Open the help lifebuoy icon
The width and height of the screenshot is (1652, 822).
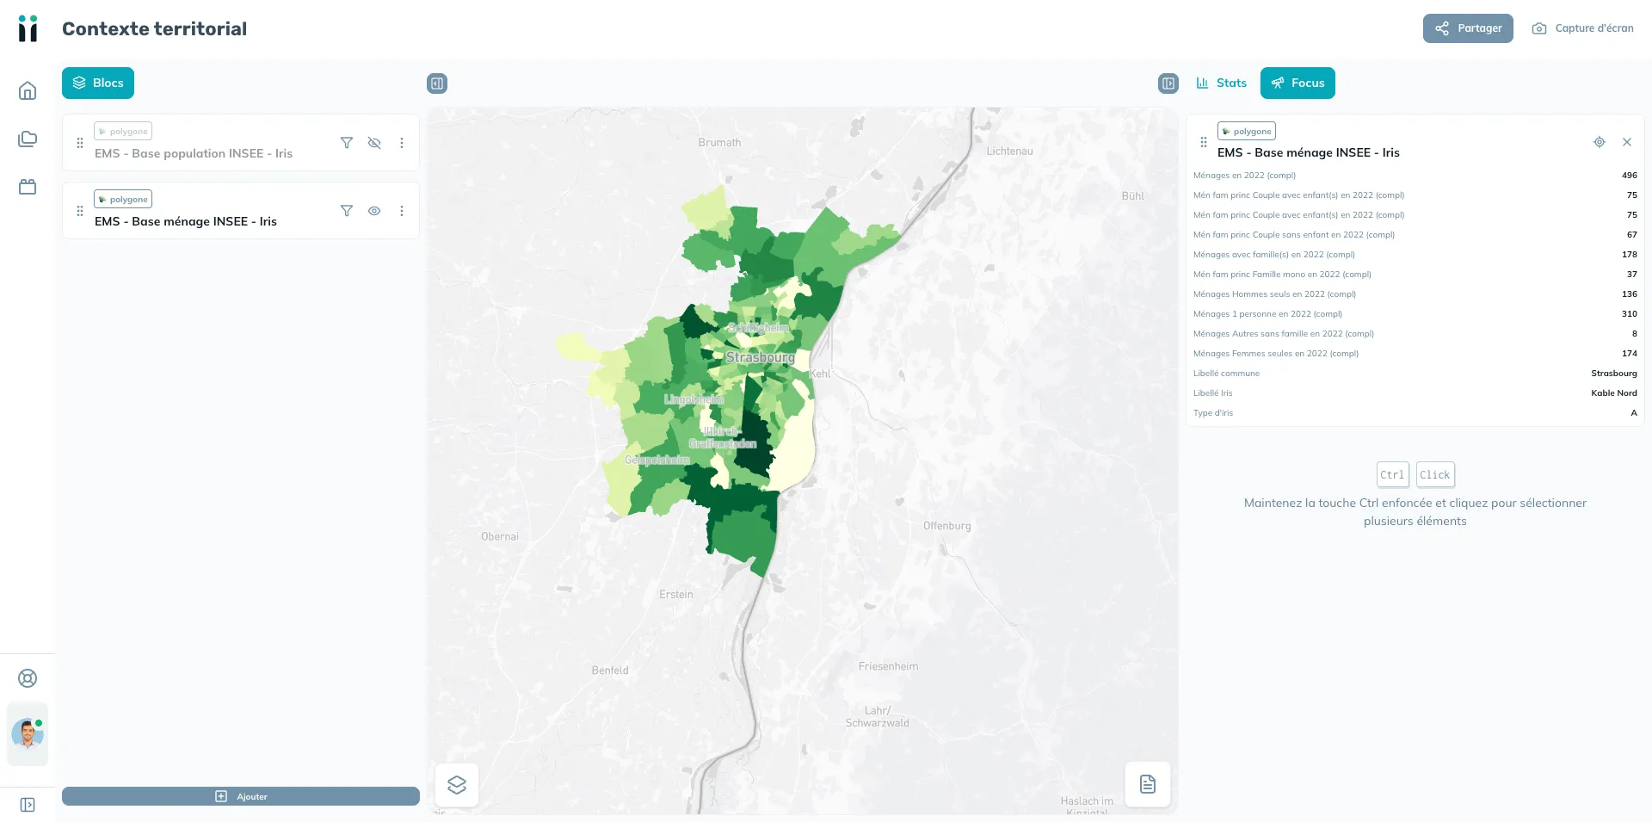tap(28, 678)
